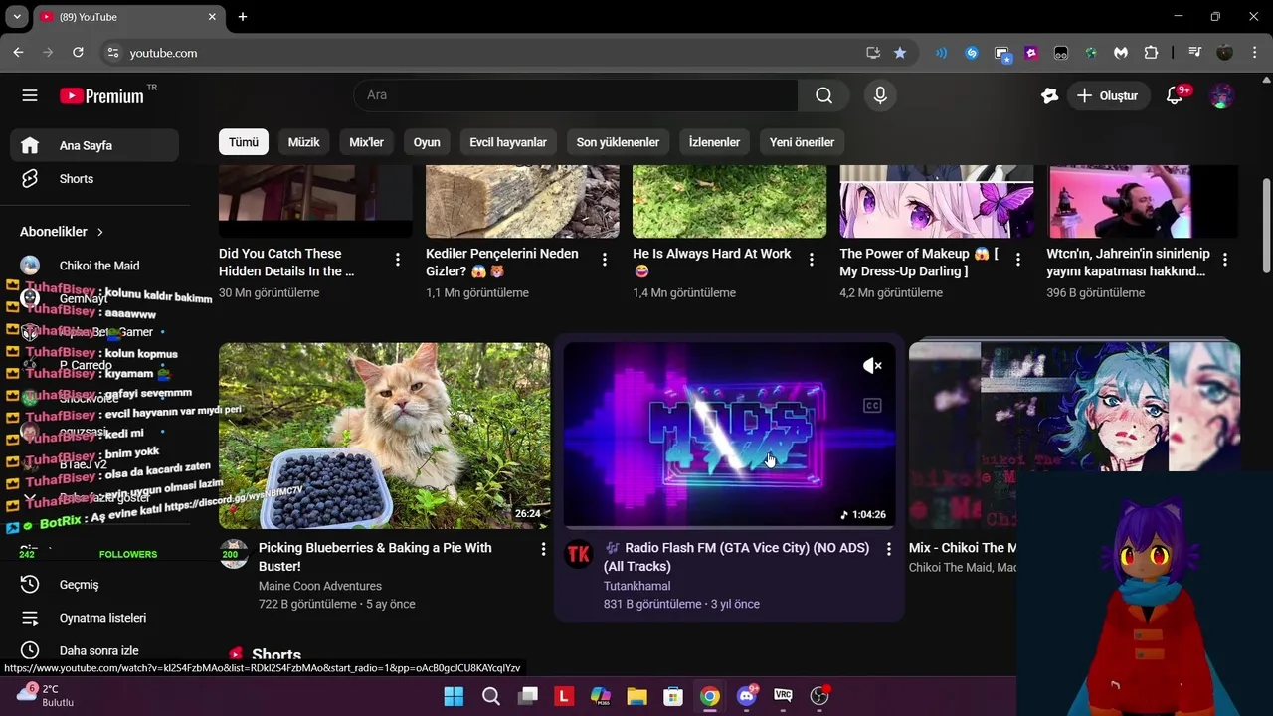Screen dimensions: 1273x716
Task: Open the Chrome three-dot menu
Action: [x=1253, y=53]
